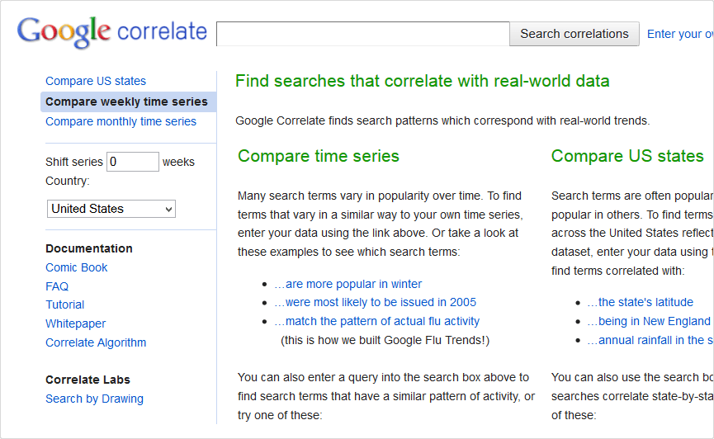Open the Tutorial link
Screen dimensions: 714x439
coord(64,304)
